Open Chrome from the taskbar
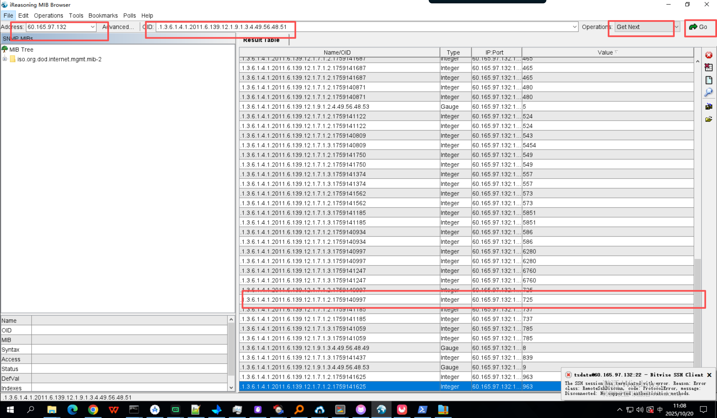This screenshot has height=418, width=717. coord(93,410)
